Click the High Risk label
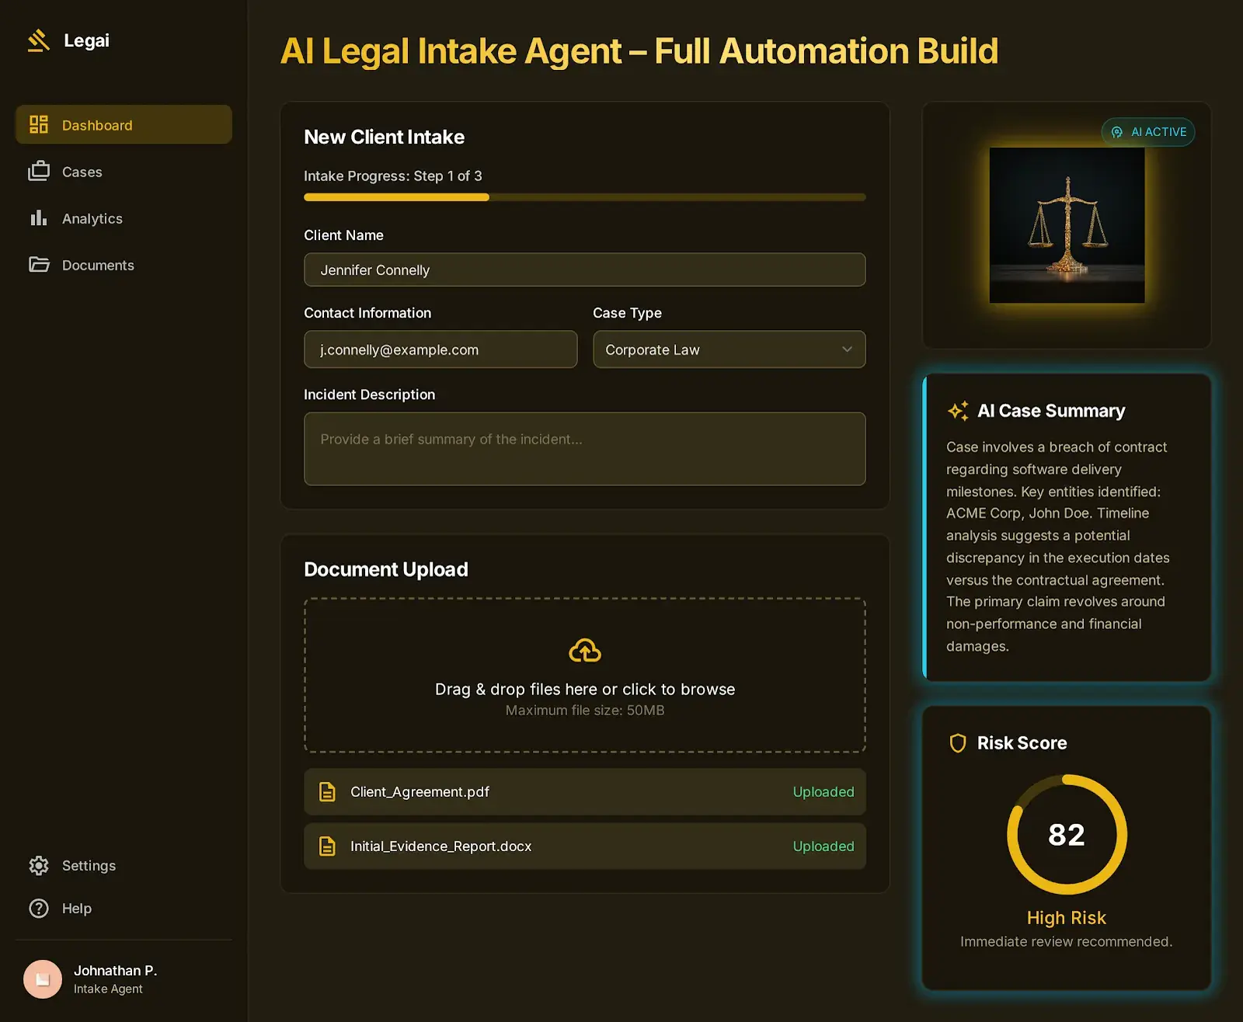This screenshot has width=1243, height=1022. click(1067, 917)
